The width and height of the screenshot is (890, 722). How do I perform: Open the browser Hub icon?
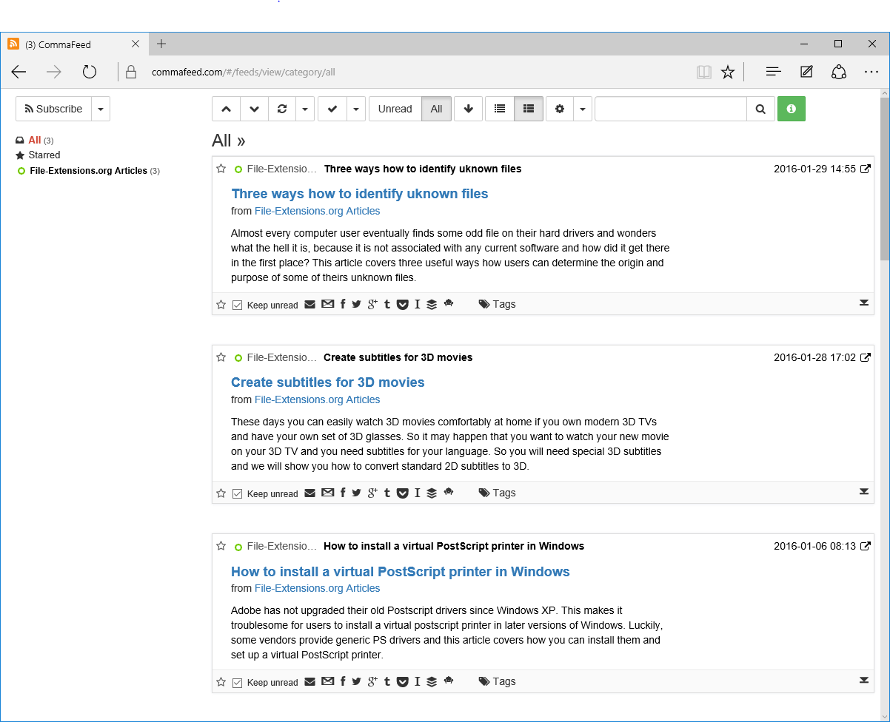coord(774,72)
